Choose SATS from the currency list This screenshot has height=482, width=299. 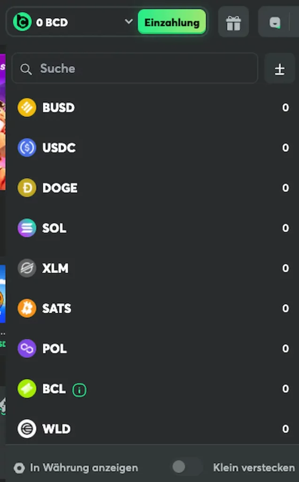[x=57, y=308]
